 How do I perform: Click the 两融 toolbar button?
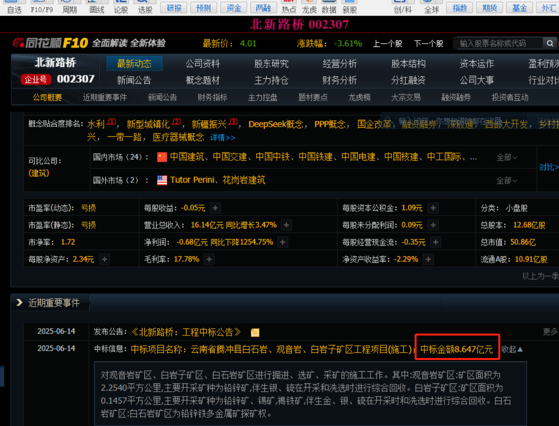[263, 8]
